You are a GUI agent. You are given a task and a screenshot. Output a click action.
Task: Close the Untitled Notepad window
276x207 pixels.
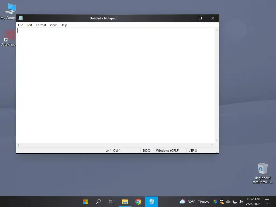[x=213, y=18]
